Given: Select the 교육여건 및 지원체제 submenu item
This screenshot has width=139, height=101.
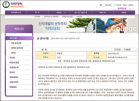Looking at the screenshot, I should [x=51, y=17].
